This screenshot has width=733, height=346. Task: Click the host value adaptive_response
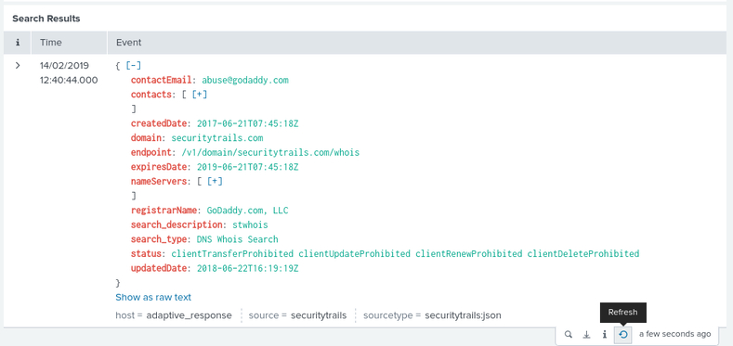click(x=189, y=315)
